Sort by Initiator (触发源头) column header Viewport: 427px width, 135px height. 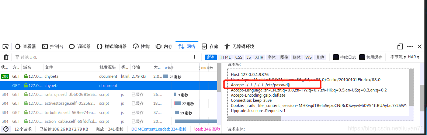(x=109, y=67)
